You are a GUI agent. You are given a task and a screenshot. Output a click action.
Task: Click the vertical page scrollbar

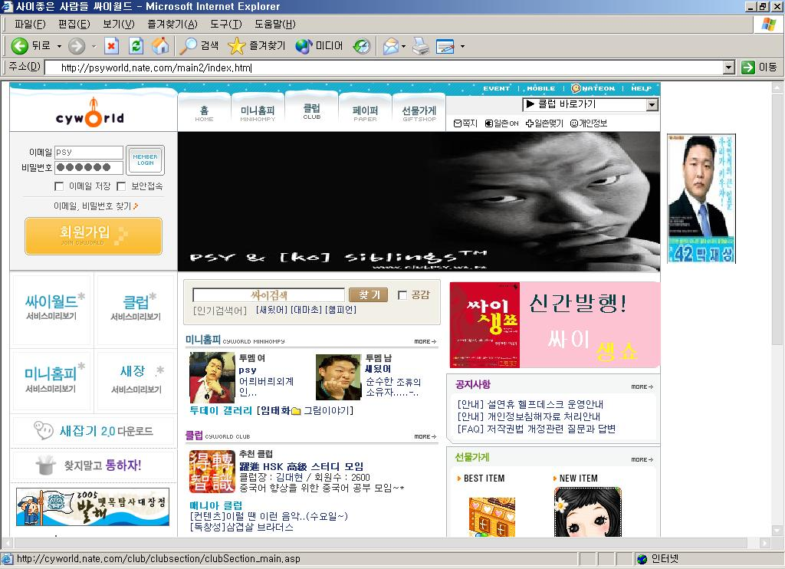pyautogui.click(x=777, y=310)
